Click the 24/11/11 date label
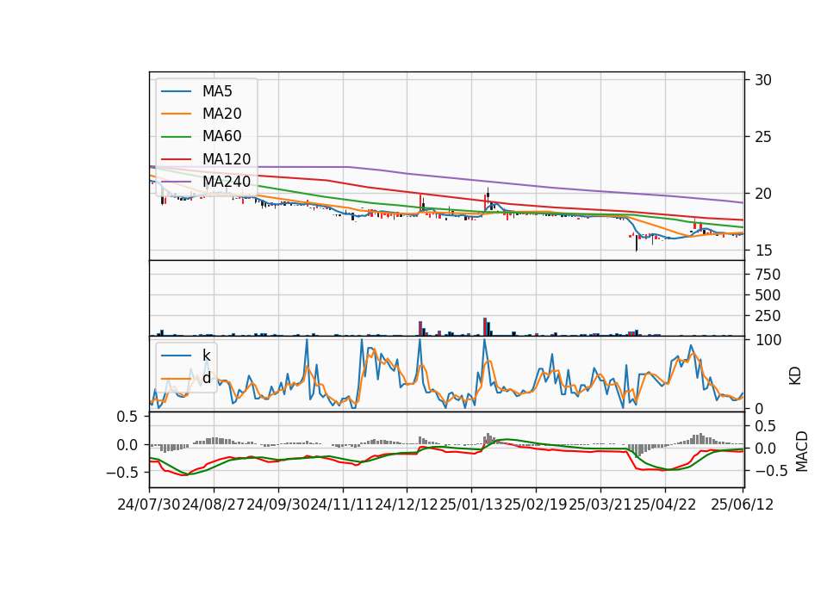This screenshot has width=827, height=594. click(x=342, y=505)
